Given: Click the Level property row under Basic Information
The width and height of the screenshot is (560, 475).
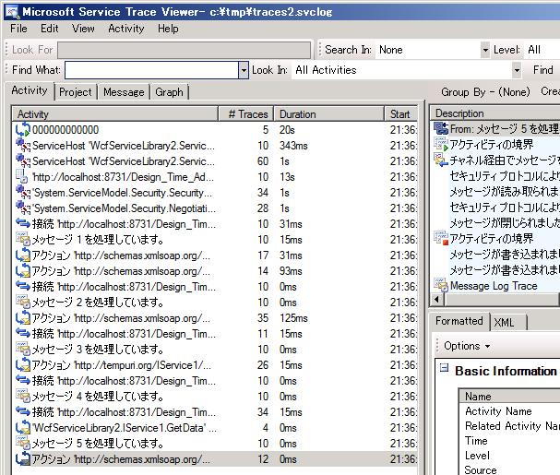Looking at the screenshot, I should pyautogui.click(x=509, y=456).
